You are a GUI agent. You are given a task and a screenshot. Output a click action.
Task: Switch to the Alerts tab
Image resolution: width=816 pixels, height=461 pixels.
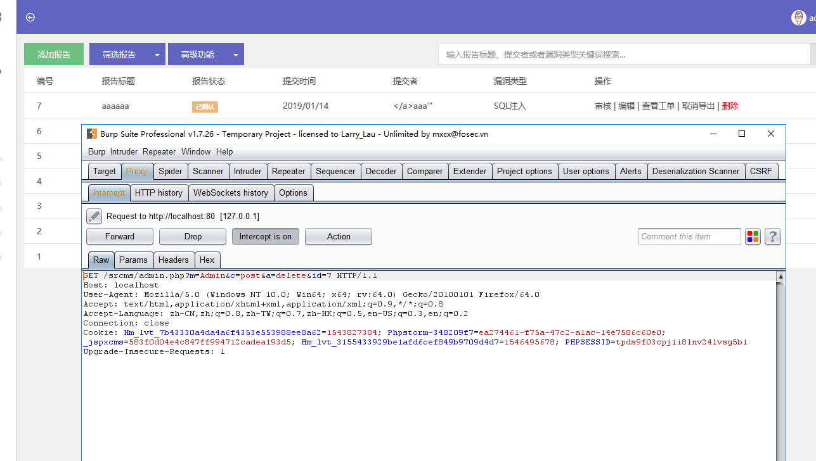[631, 171]
